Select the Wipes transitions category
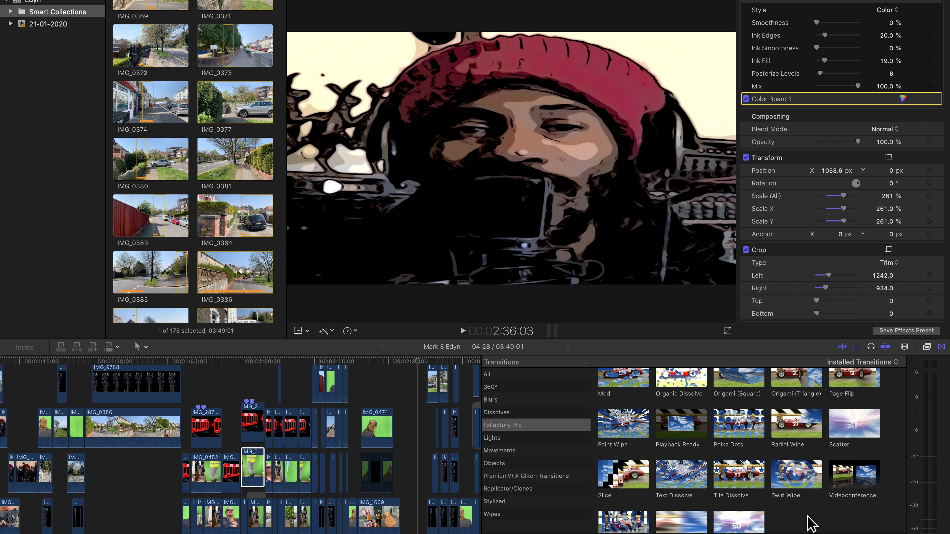The width and height of the screenshot is (950, 534). [492, 514]
